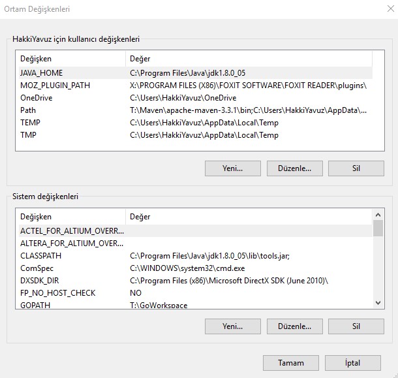
Task: Select the CLASSPATH system variable row
Action: (196, 256)
